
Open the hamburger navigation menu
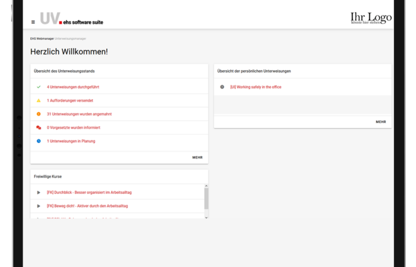[33, 22]
